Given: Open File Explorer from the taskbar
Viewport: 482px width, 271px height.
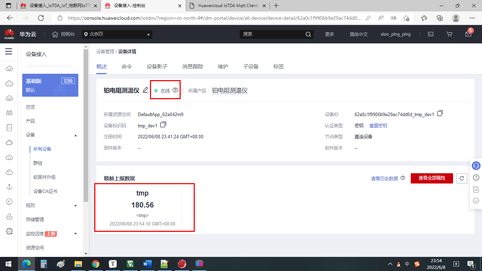Looking at the screenshot, I should pyautogui.click(x=78, y=264).
